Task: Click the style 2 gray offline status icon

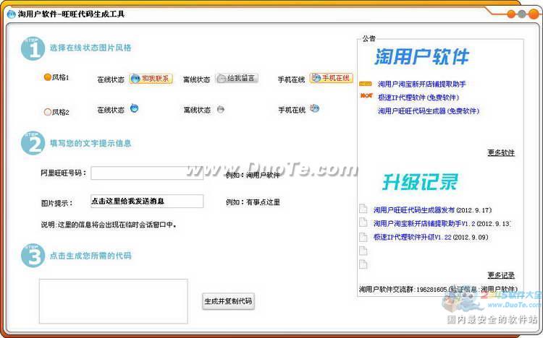Action: (221, 109)
